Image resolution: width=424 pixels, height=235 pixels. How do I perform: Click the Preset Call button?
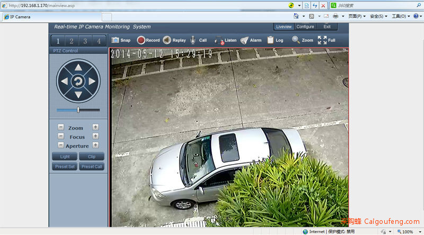(91, 167)
